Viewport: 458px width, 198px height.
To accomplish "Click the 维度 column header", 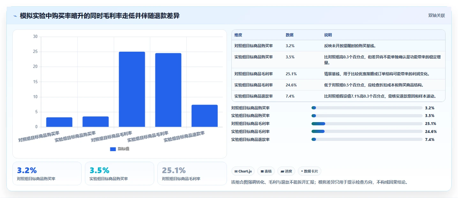I will 238,35.
